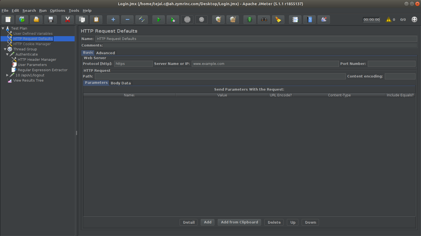Select the Basic tab
This screenshot has width=421, height=236.
(x=88, y=53)
